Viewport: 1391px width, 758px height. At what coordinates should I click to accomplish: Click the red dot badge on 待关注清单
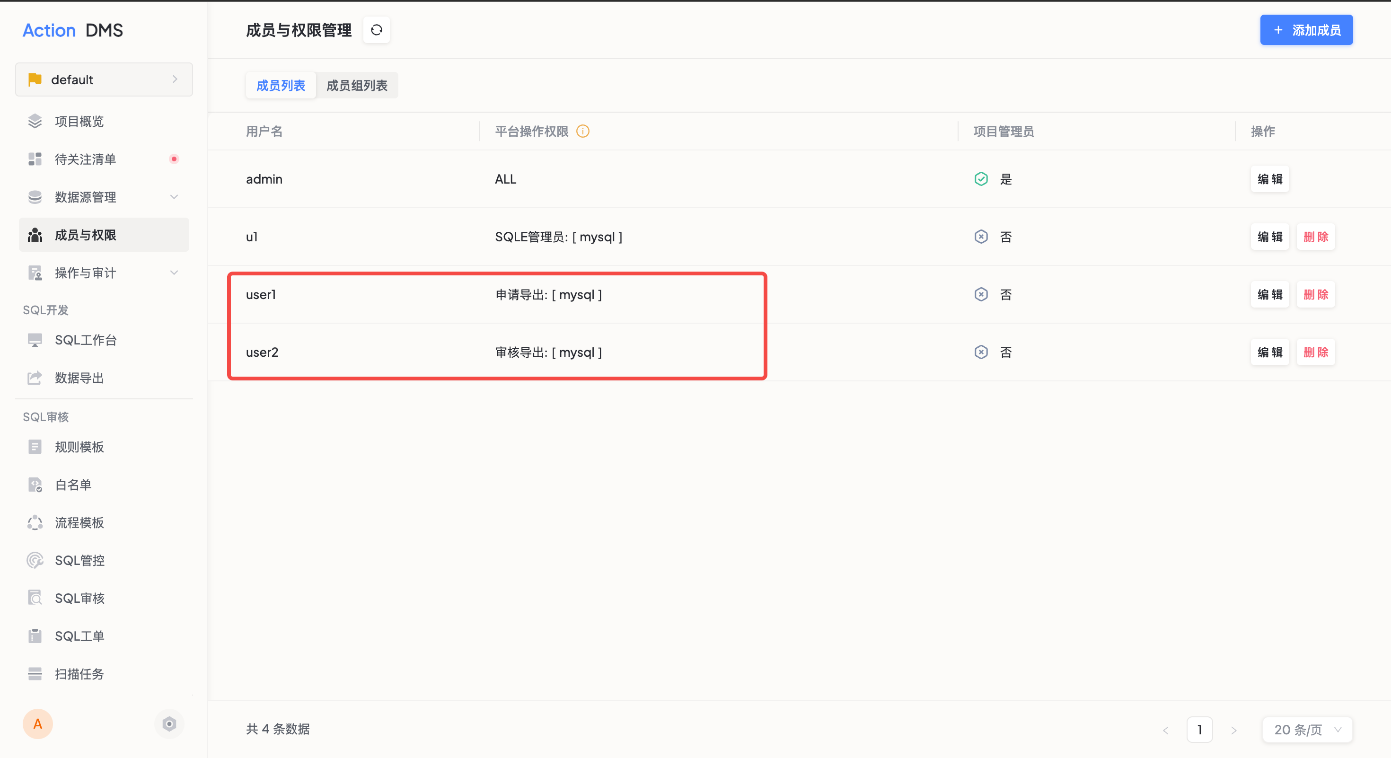(x=174, y=159)
